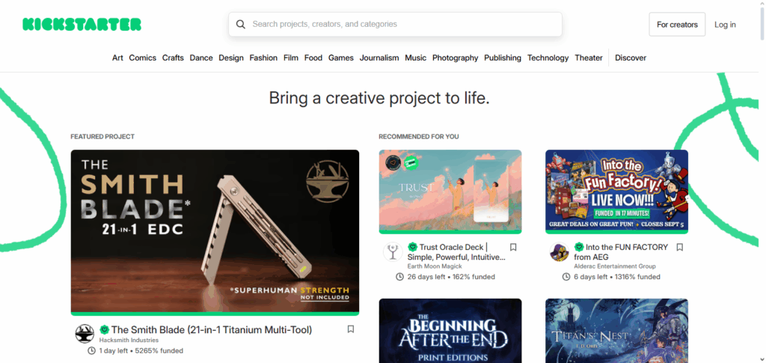This screenshot has width=766, height=363.
Task: Click the Hacksmith Industries creator name
Action: point(129,340)
